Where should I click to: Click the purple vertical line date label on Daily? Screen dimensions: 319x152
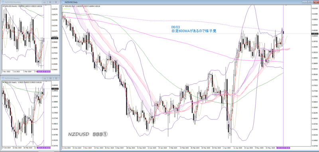(x=284, y=148)
